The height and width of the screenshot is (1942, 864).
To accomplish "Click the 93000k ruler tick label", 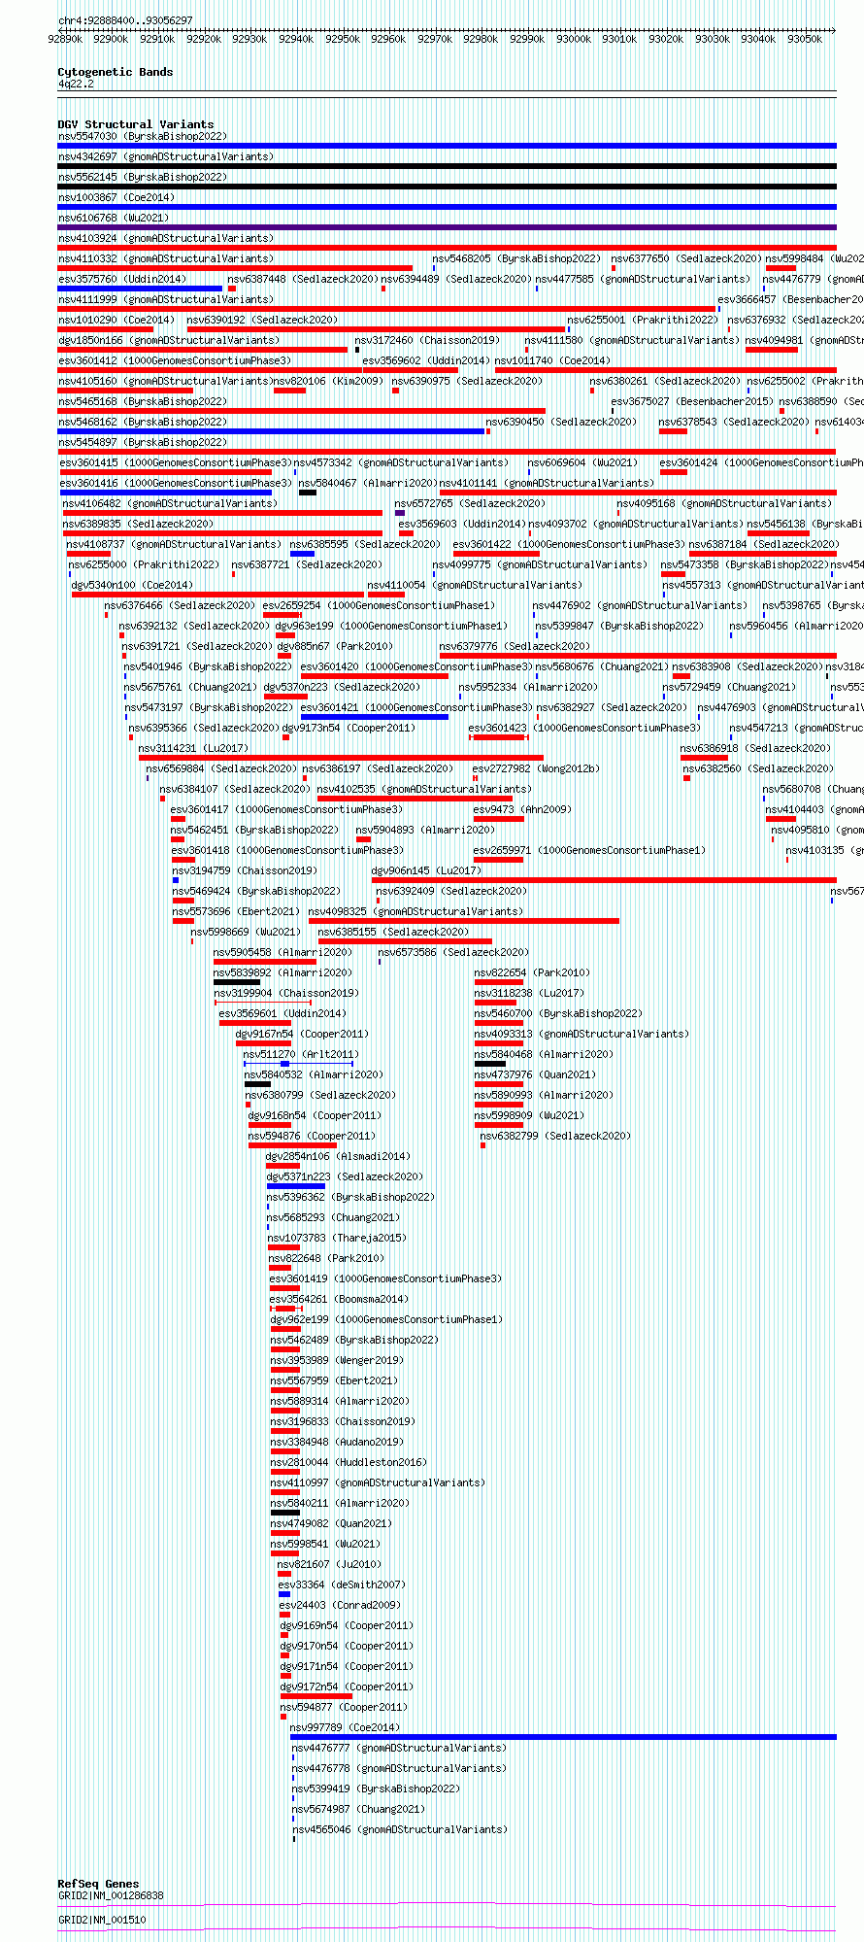I will 573,39.
